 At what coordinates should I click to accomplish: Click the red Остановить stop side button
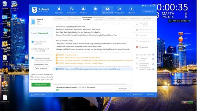point(145,47)
